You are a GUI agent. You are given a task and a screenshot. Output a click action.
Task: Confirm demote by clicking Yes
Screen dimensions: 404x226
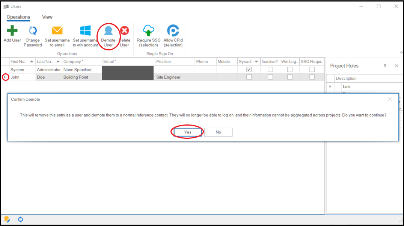(188, 132)
